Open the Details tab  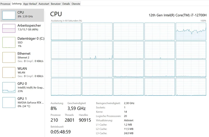pos(66,4)
